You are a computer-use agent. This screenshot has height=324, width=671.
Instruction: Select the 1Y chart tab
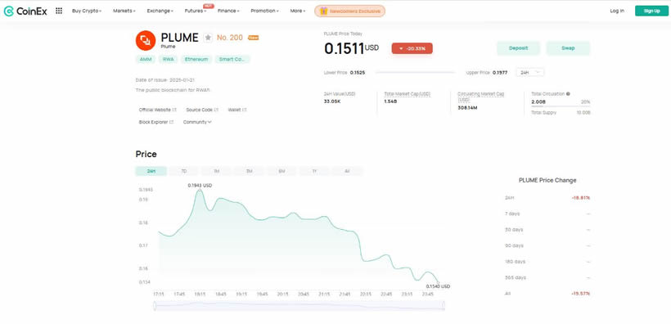314,171
